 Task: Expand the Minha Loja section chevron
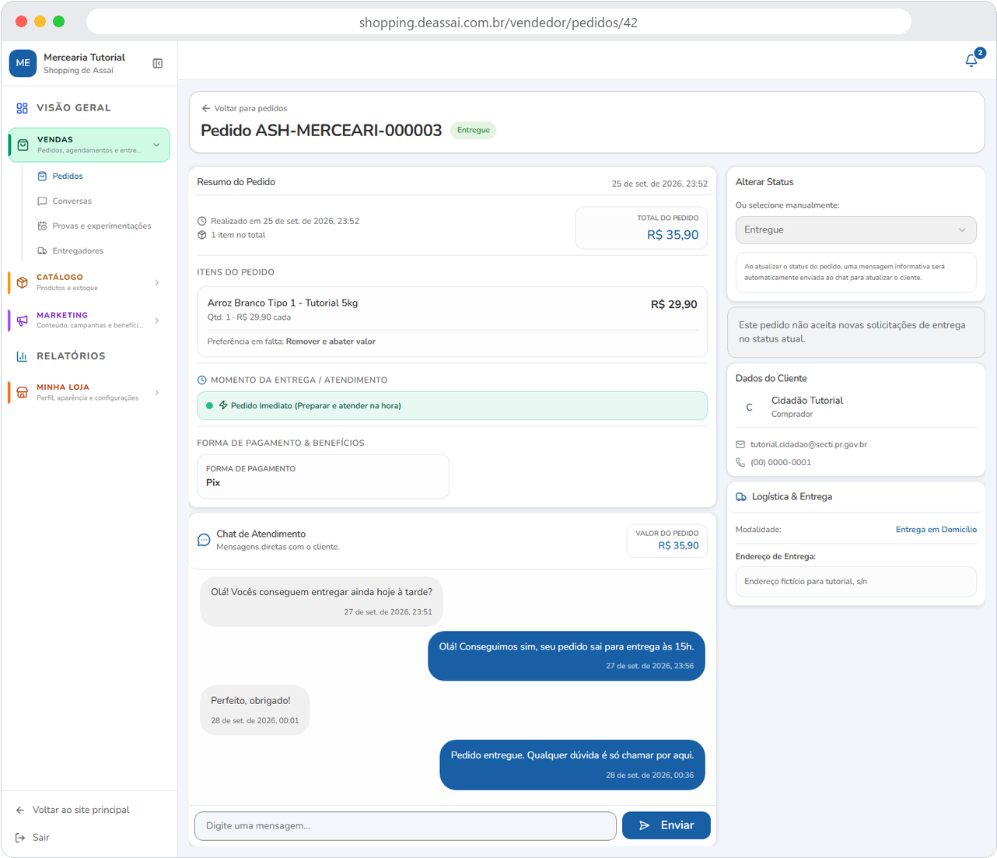pos(157,392)
